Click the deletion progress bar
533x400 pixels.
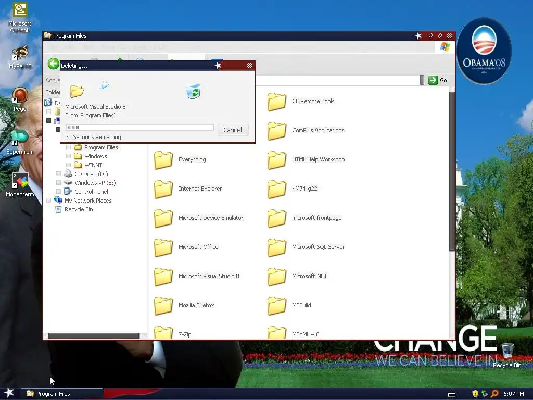click(139, 127)
